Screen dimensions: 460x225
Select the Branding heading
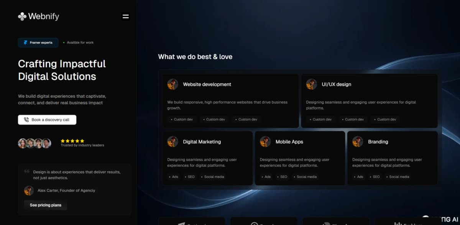pos(378,142)
